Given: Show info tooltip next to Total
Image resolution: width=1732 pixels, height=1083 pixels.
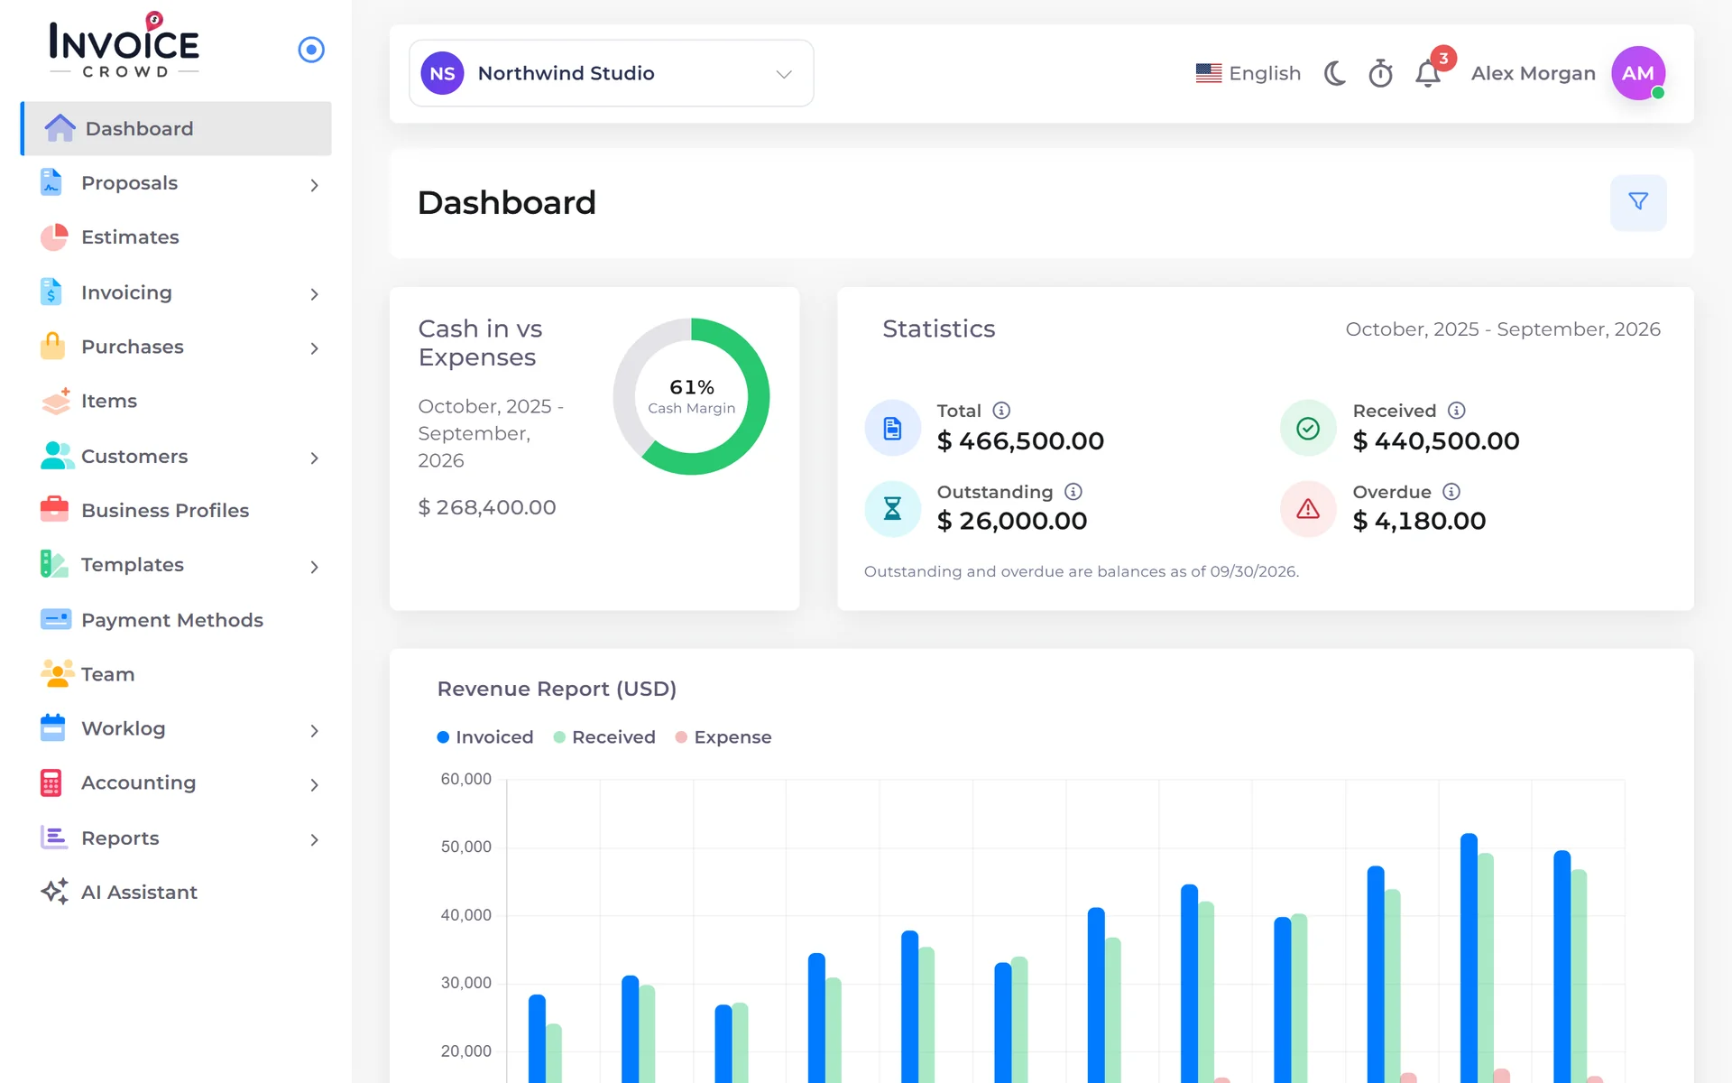Looking at the screenshot, I should pos(1001,411).
